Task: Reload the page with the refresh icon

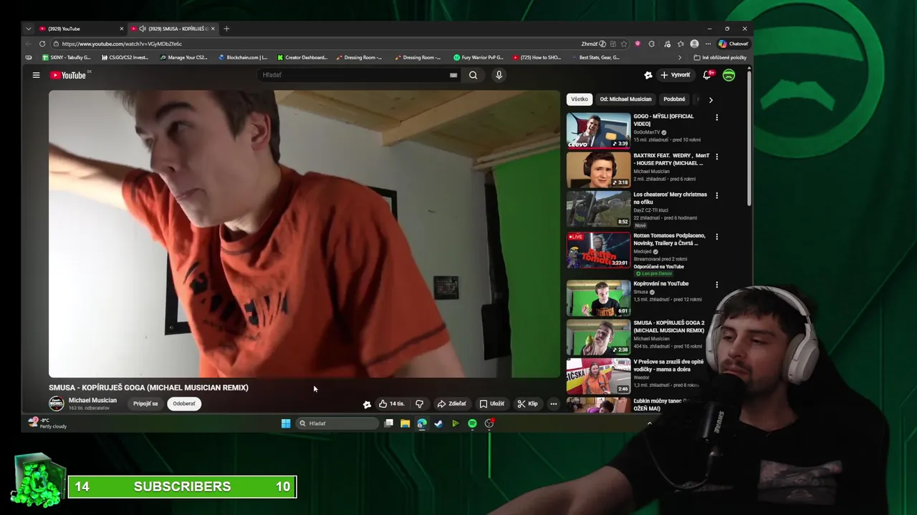Action: point(42,44)
